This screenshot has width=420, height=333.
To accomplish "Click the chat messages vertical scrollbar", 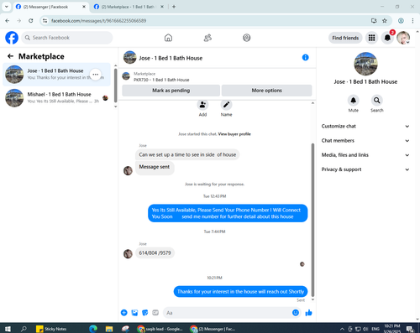I will [312, 220].
